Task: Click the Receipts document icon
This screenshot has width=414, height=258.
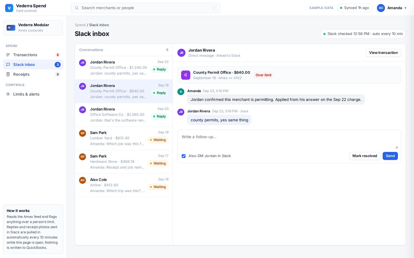Action: coord(8,74)
